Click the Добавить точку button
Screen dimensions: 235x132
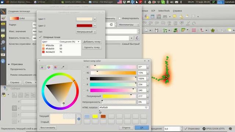92,41
